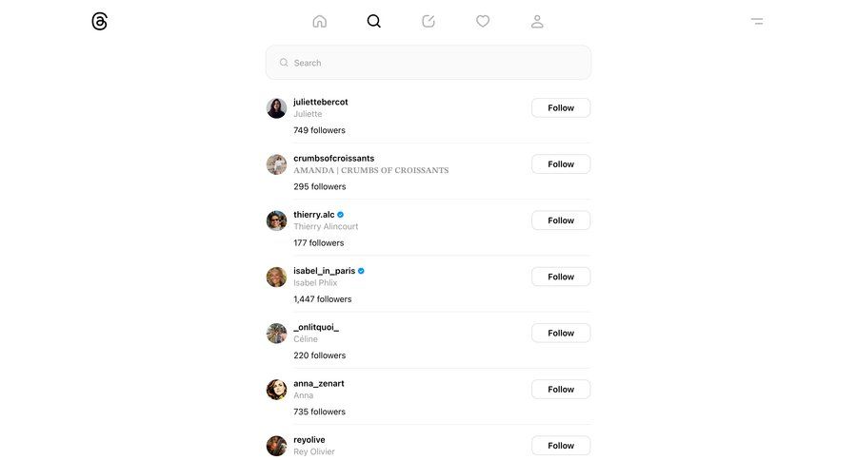
Task: Create a new thread via compose icon
Action: pyautogui.click(x=428, y=21)
